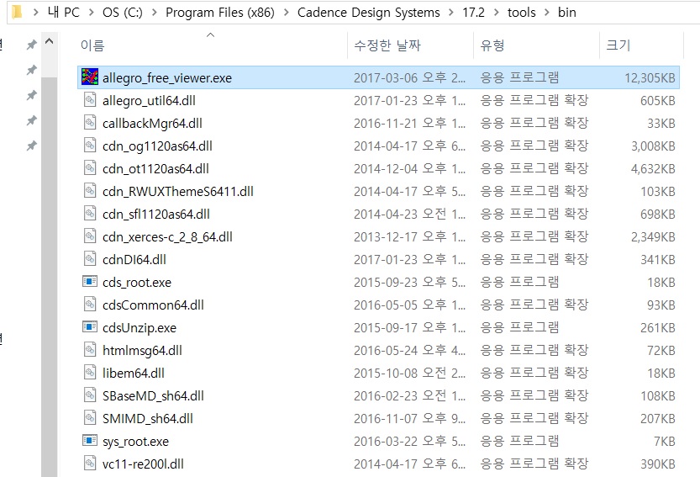This screenshot has width=700, height=477.
Task: Select the allegro_free_viewer.exe application icon
Action: tap(90, 77)
